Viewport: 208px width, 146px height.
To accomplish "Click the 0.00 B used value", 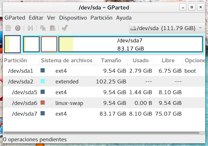I will (143, 103).
